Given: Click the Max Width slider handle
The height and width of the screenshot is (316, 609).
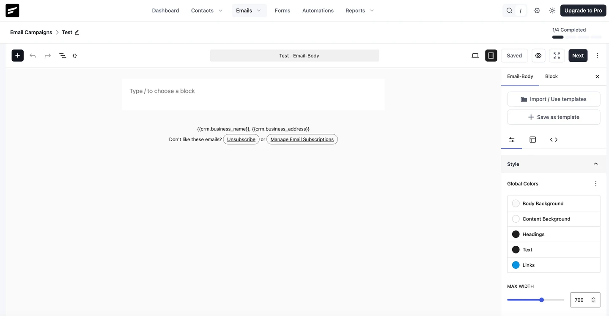Looking at the screenshot, I should 542,300.
